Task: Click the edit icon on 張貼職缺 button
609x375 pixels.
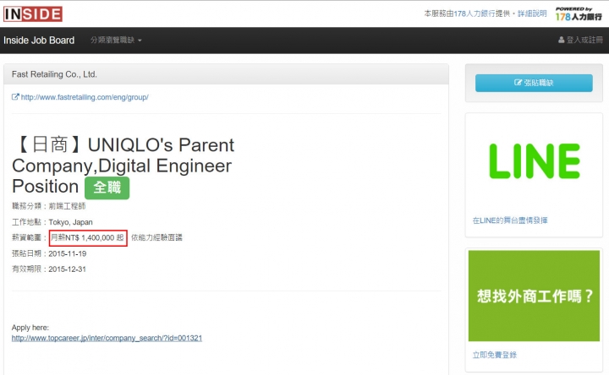Action: [x=518, y=83]
